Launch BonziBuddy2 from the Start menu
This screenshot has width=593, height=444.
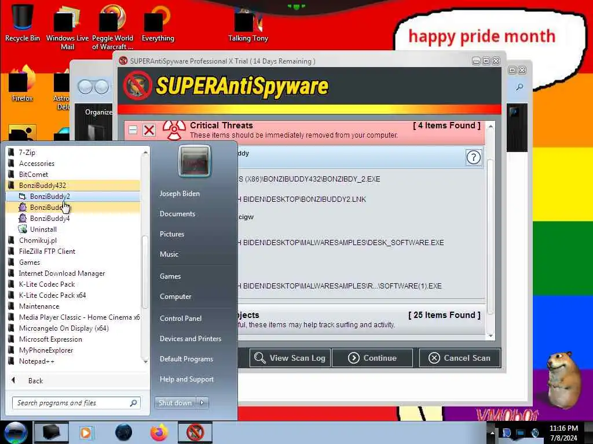click(72, 197)
